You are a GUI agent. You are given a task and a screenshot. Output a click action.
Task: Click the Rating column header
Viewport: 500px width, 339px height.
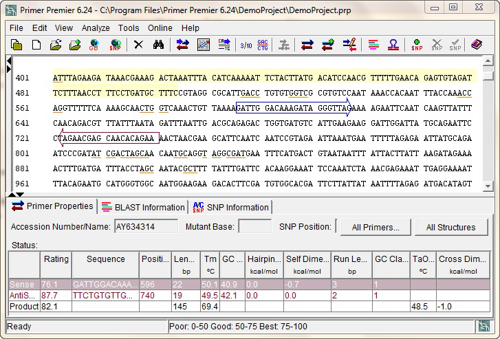pyautogui.click(x=56, y=265)
